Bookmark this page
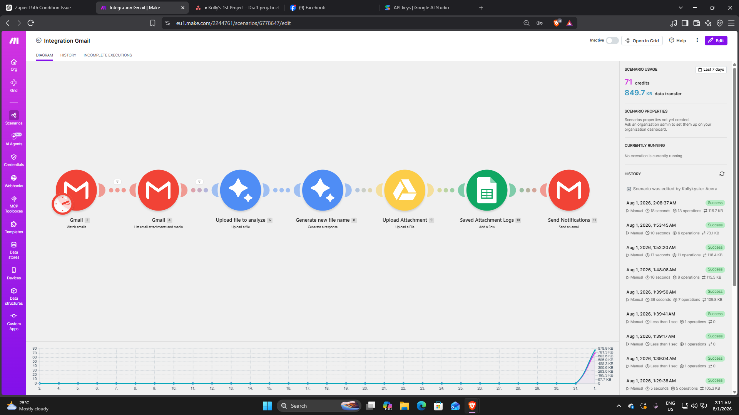Screen dimensions: 739x415 (153, 23)
